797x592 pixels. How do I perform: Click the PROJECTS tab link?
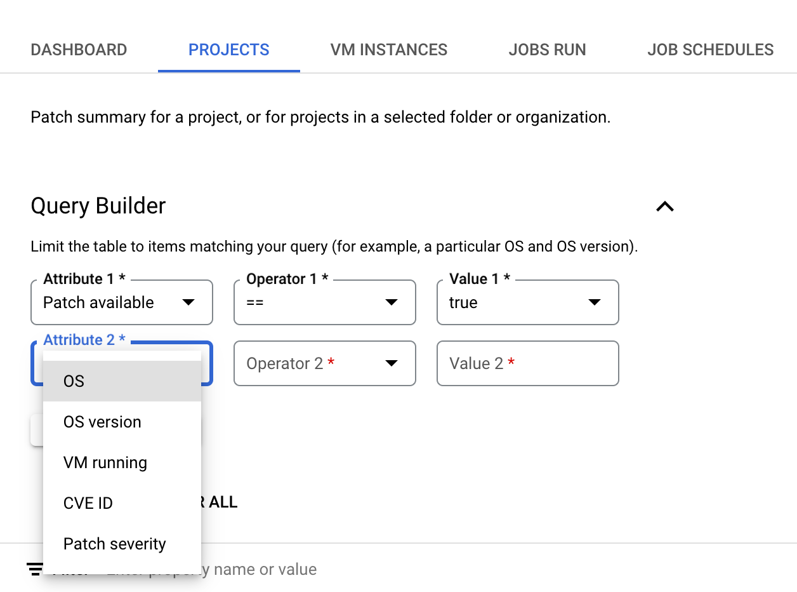pos(228,50)
